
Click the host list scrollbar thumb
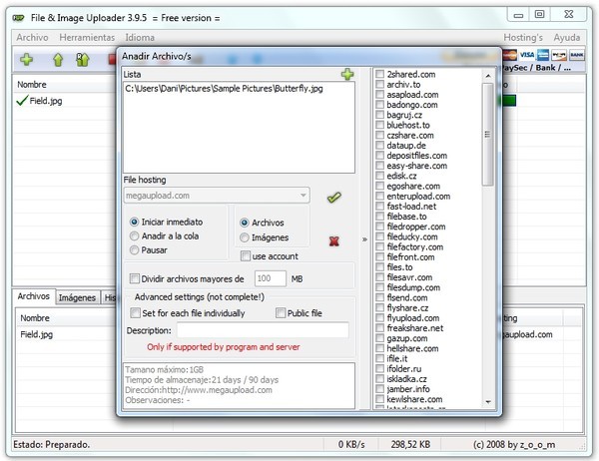(x=487, y=135)
